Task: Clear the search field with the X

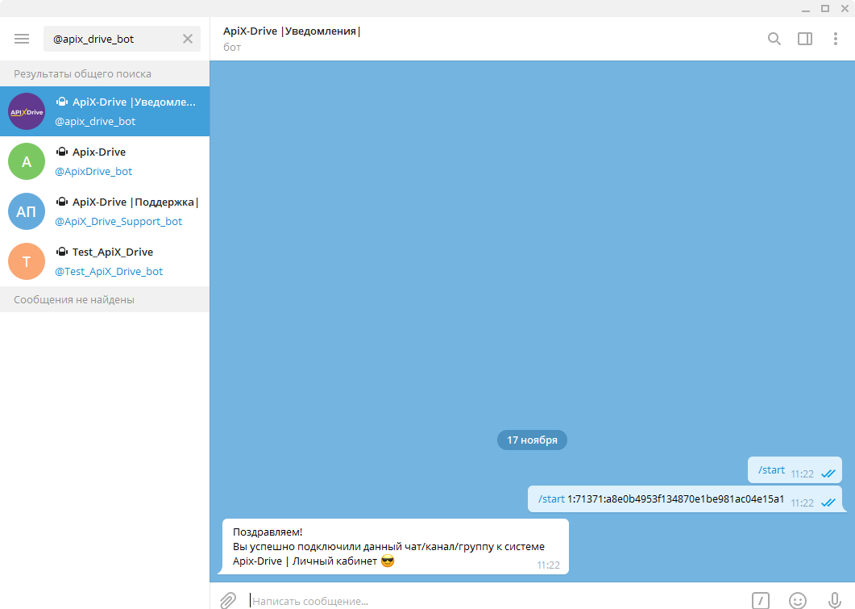Action: point(188,39)
